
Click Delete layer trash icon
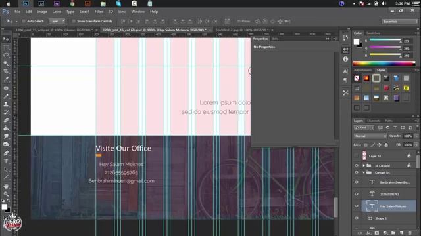410,233
